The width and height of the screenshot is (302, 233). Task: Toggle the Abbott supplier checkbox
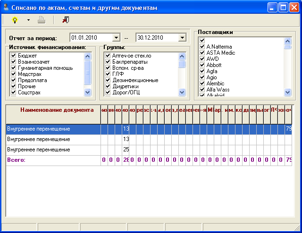[202, 65]
